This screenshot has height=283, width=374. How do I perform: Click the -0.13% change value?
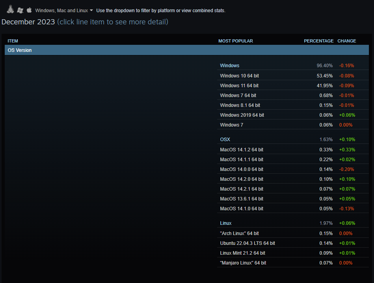click(346, 209)
